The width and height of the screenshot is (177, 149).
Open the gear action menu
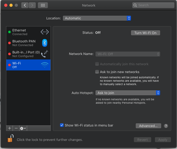point(23,128)
